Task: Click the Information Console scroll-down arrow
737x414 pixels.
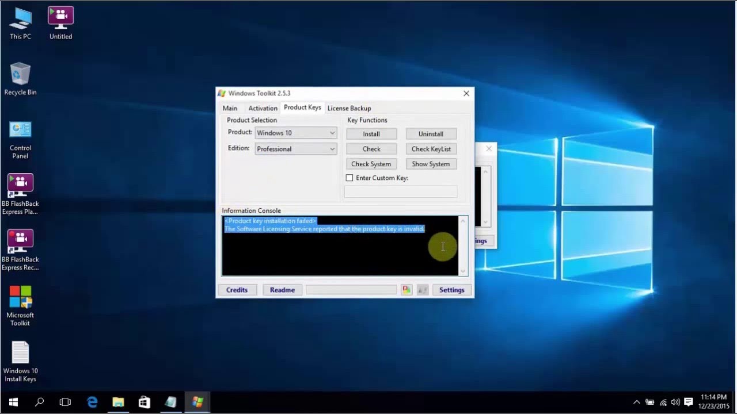Action: click(x=463, y=271)
